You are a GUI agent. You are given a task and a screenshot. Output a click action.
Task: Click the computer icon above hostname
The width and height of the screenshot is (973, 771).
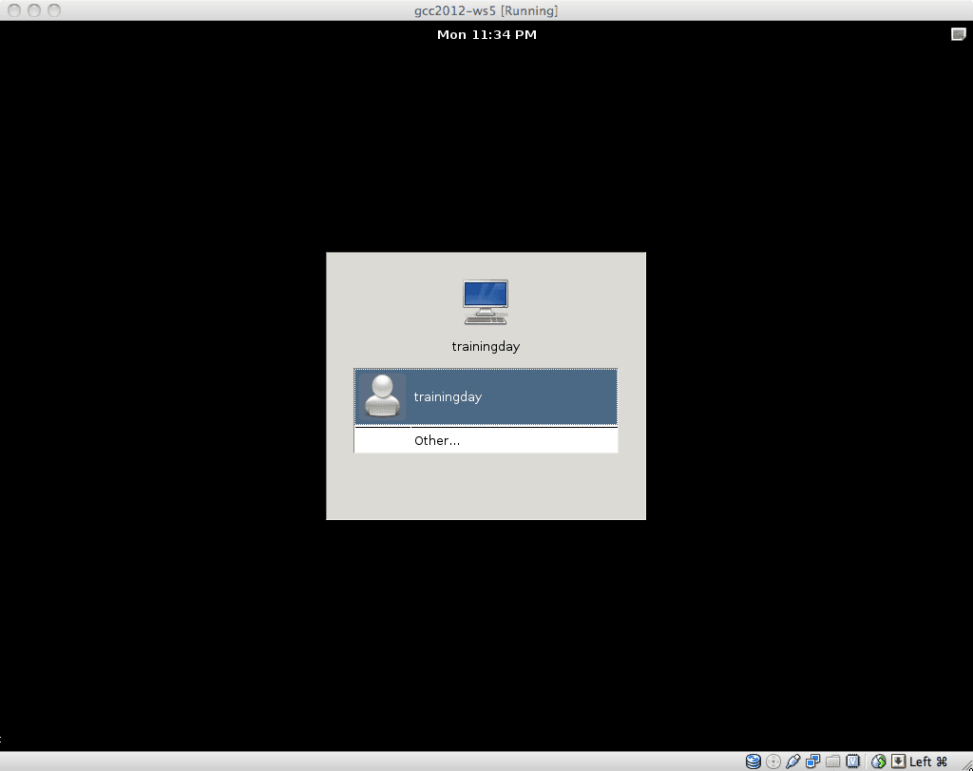pos(486,302)
